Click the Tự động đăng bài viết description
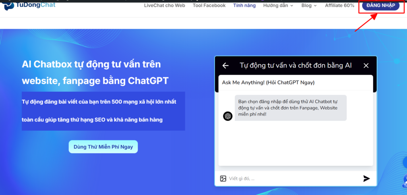This screenshot has width=407, height=195. (x=103, y=111)
